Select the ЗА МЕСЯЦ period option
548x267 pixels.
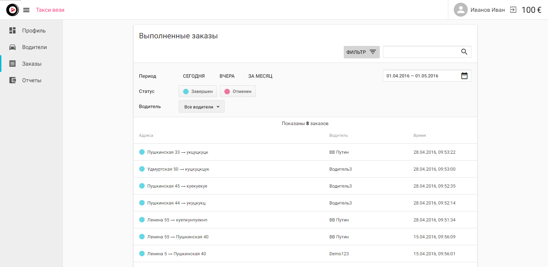click(260, 76)
